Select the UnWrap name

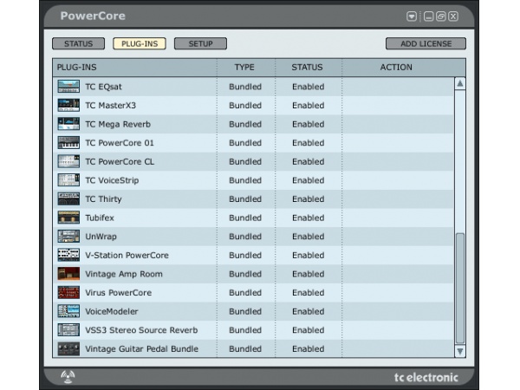point(101,237)
